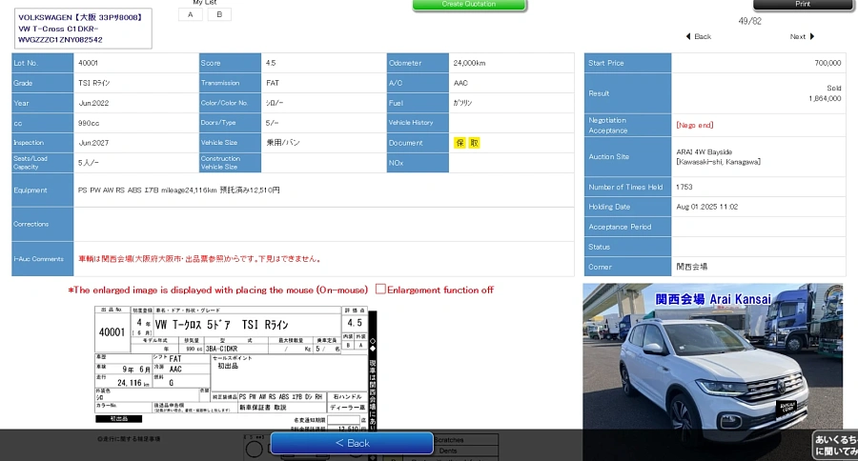Click the Sold result price 1,864,000
The image size is (858, 461).
824,98
